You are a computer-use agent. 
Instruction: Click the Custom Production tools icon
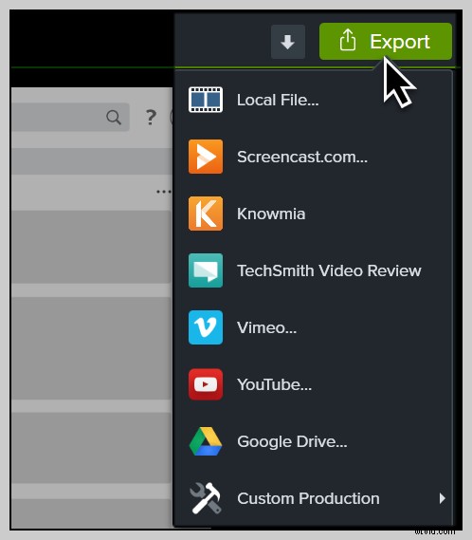[x=206, y=498]
